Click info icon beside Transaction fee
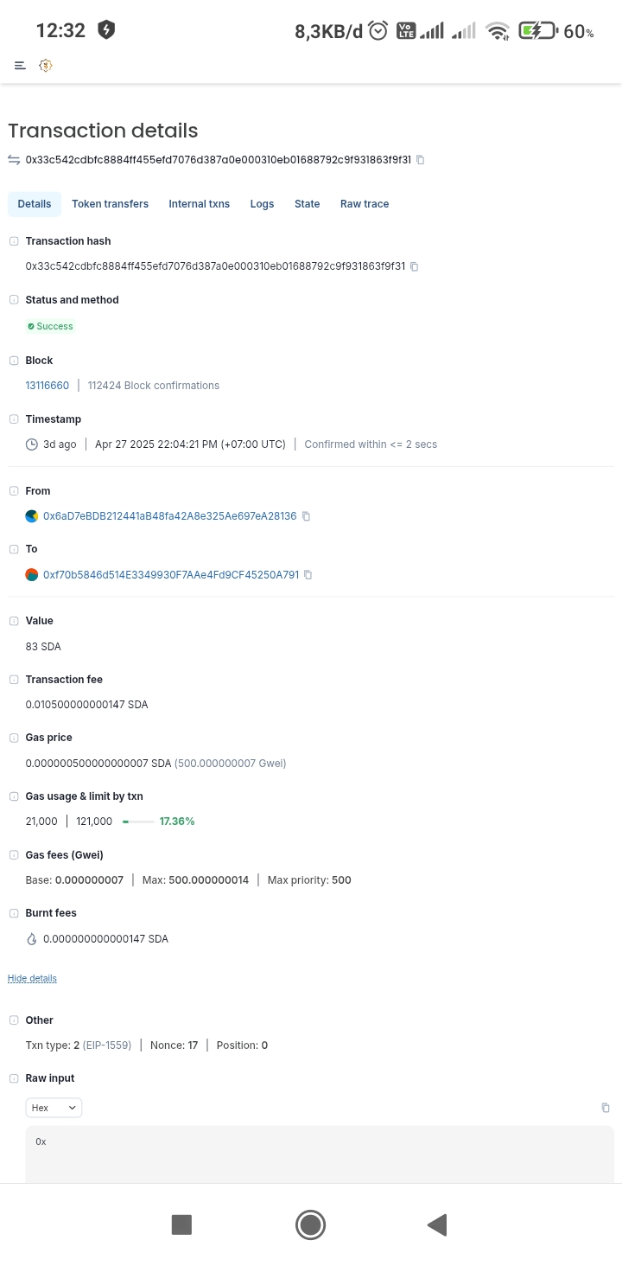Screen dimensions: 622x1266 [x=14, y=680]
